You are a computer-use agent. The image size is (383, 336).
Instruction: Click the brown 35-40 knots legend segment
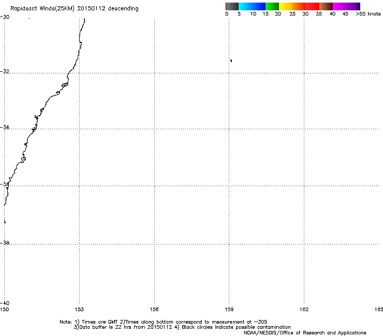[326, 6]
